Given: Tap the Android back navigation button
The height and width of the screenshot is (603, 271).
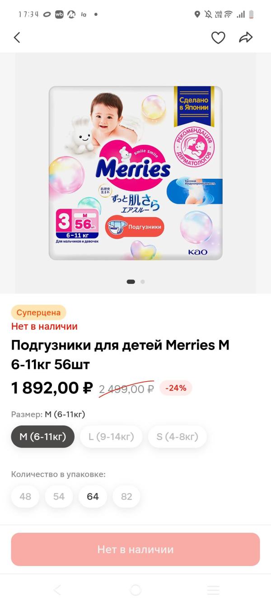Looking at the screenshot, I should coord(57,589).
